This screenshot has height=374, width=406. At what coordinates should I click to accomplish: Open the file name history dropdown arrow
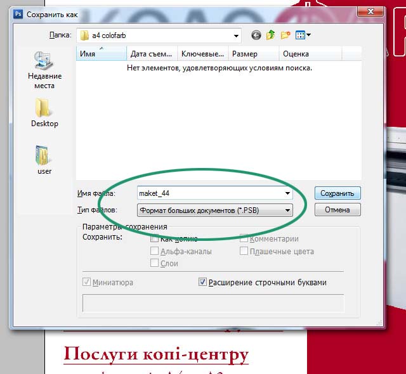(287, 193)
